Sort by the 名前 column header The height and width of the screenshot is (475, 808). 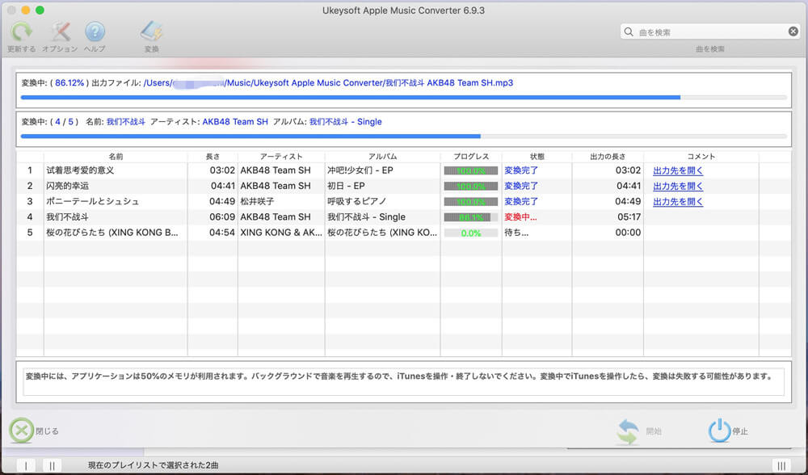coord(116,156)
